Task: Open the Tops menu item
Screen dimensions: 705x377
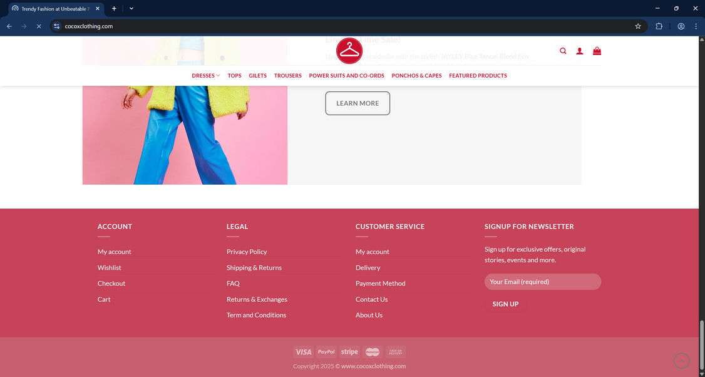Action: click(234, 76)
